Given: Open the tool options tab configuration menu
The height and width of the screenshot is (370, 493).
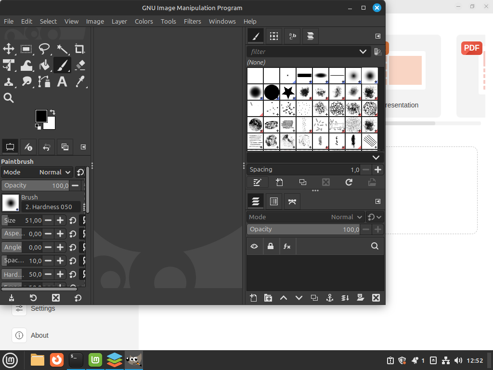Looking at the screenshot, I should click(83, 147).
